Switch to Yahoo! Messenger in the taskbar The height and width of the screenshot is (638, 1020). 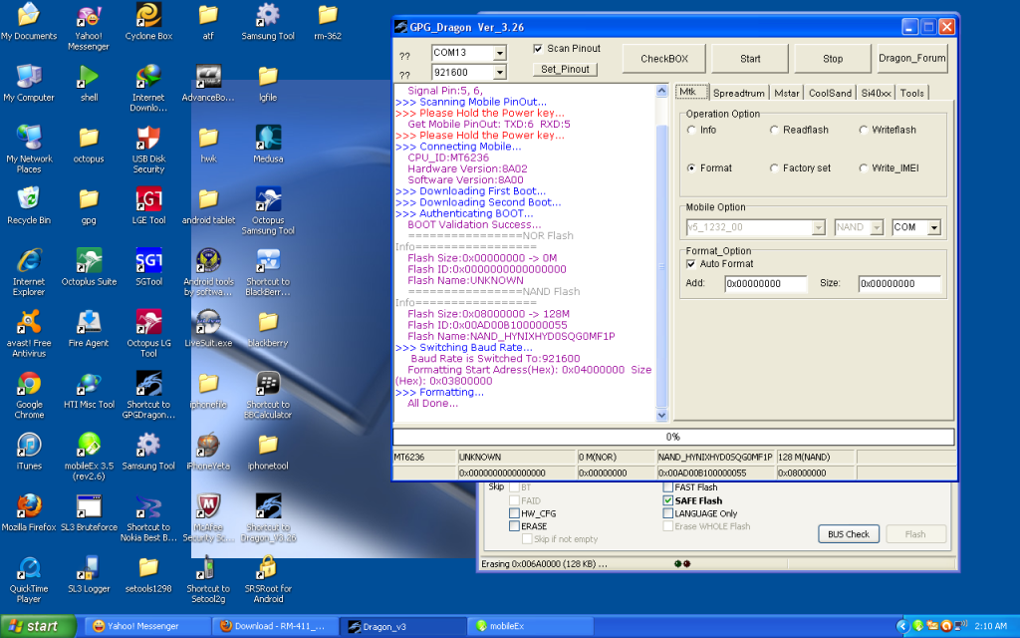point(148,626)
